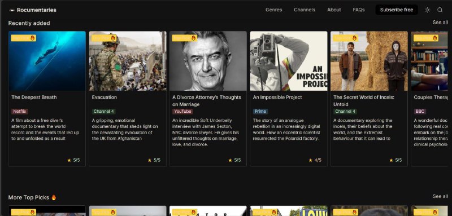Click the Polaroid factory description text
The height and width of the screenshot is (216, 452).
tap(286, 129)
